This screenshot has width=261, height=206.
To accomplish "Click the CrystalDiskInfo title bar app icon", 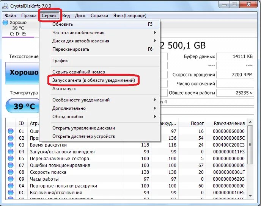I will [x=5, y=6].
